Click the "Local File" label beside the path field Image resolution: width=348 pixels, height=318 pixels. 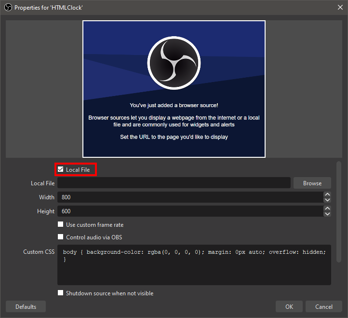(x=42, y=183)
